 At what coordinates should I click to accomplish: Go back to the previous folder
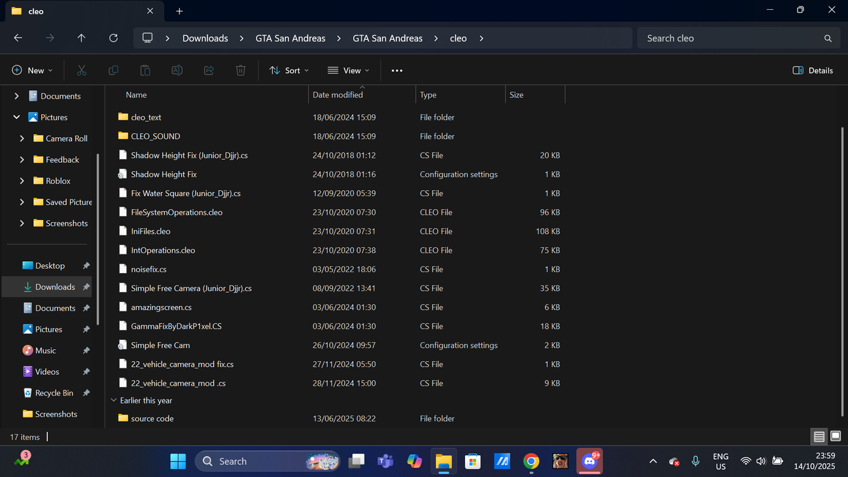click(18, 38)
